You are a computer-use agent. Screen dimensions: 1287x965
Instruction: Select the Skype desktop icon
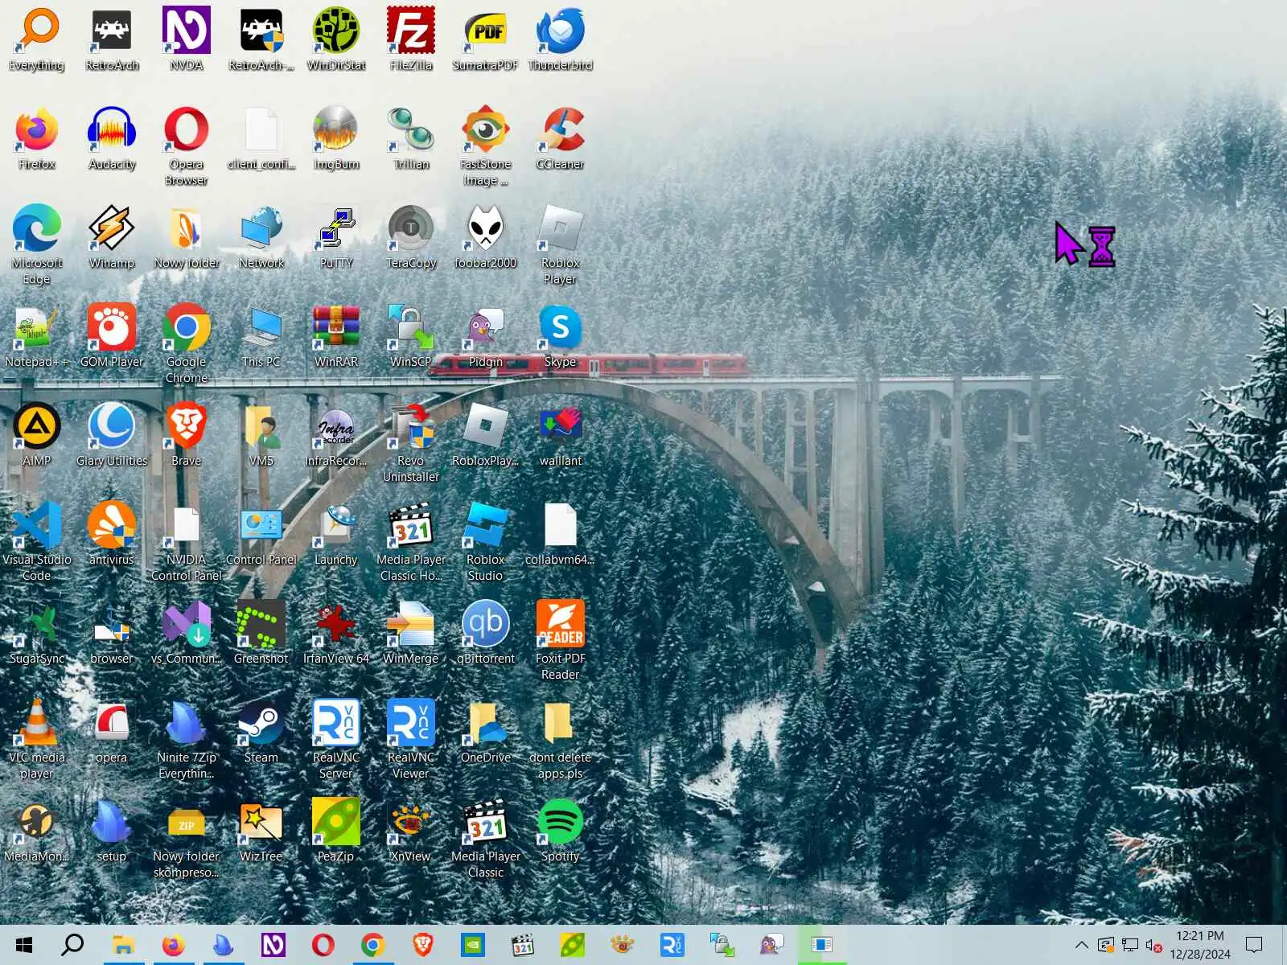coord(561,335)
